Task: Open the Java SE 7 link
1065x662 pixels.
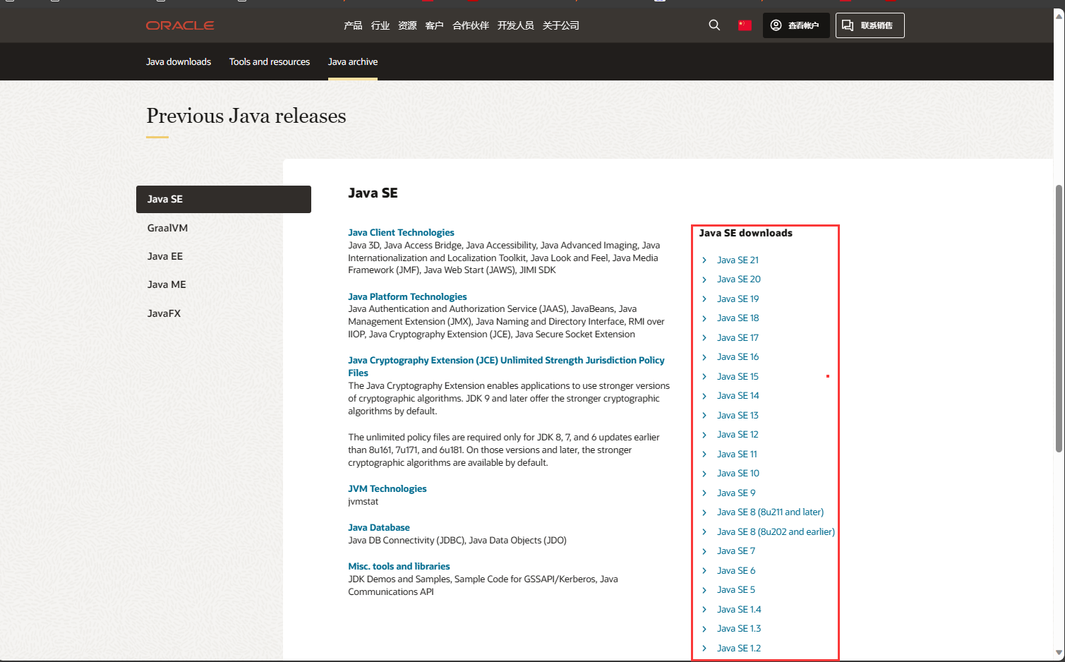Action: click(x=736, y=550)
